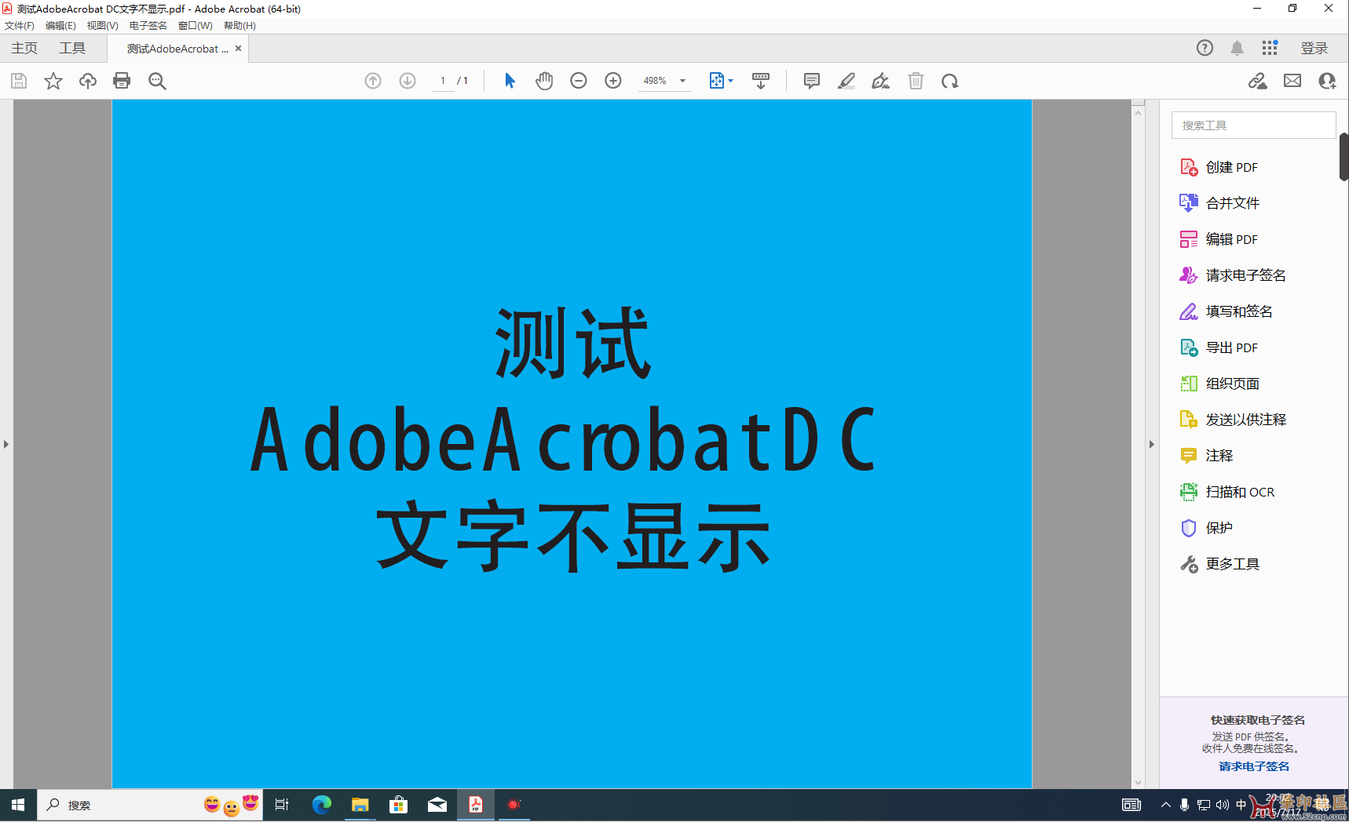Image resolution: width=1349 pixels, height=822 pixels.
Task: Click the zoom out minus icon
Action: point(579,81)
